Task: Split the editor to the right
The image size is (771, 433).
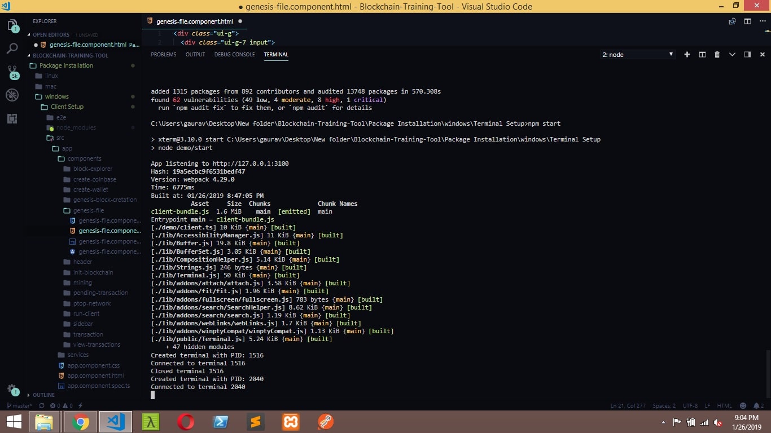Action: [x=747, y=21]
